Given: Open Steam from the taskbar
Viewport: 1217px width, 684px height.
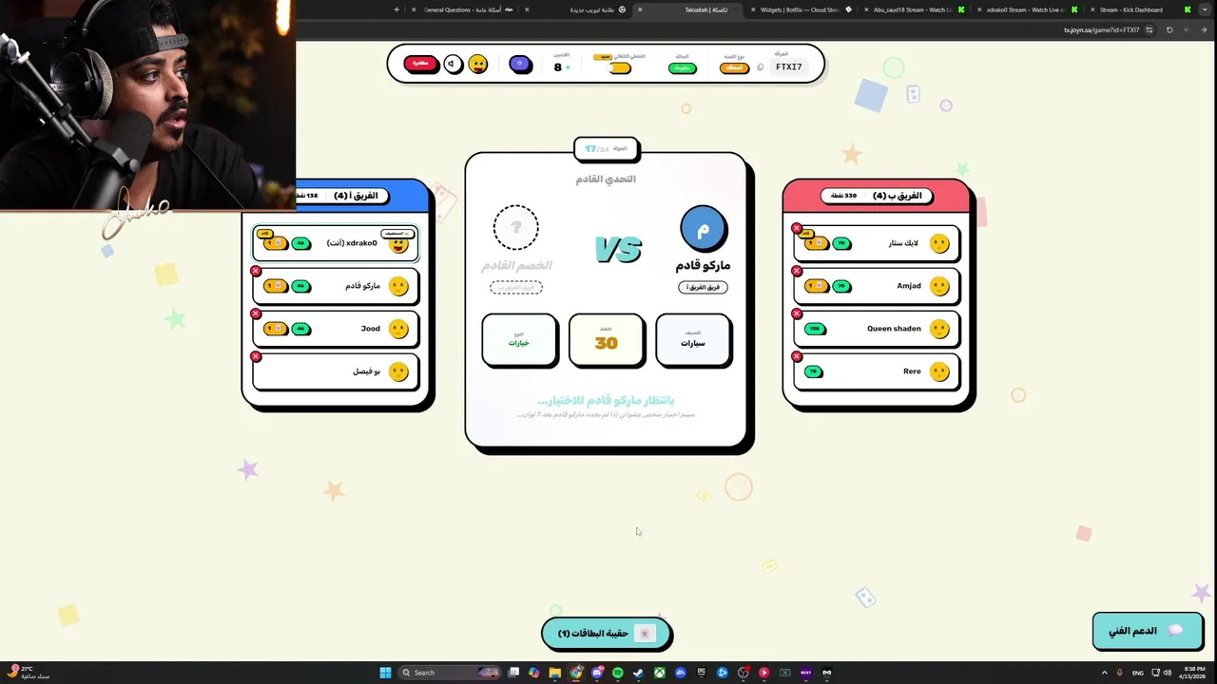Looking at the screenshot, I should tap(639, 673).
